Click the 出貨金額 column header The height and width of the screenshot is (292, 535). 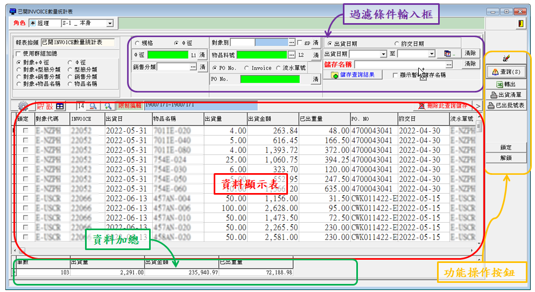point(272,119)
